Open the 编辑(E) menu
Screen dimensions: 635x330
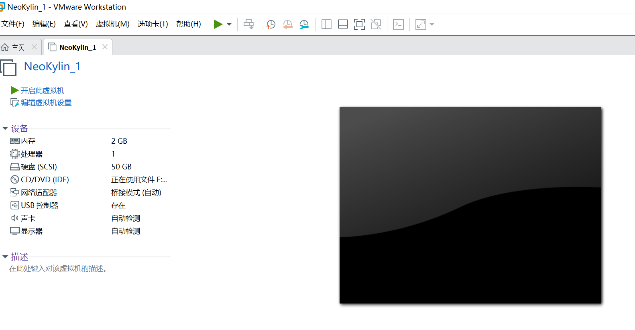pyautogui.click(x=44, y=24)
